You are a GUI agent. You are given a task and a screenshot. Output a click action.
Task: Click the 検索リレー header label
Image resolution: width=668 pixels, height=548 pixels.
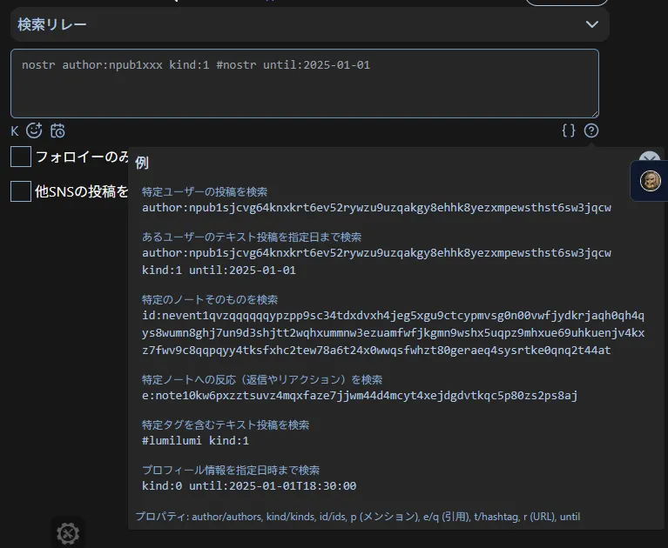52,24
